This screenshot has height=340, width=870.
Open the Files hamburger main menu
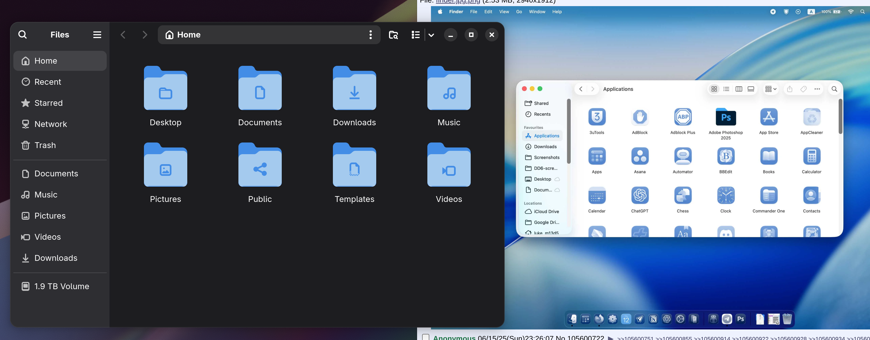point(97,34)
